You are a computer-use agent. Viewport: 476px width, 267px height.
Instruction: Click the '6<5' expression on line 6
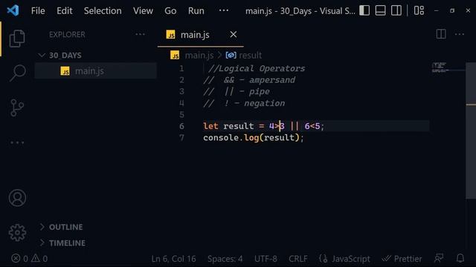tap(312, 126)
